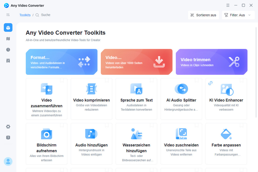Image resolution: width=258 pixels, height=172 pixels.
Task: Click the user profile avatar
Action: point(8,161)
